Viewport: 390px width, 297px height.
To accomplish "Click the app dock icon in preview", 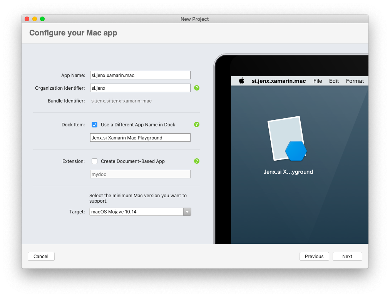I will pos(287,139).
